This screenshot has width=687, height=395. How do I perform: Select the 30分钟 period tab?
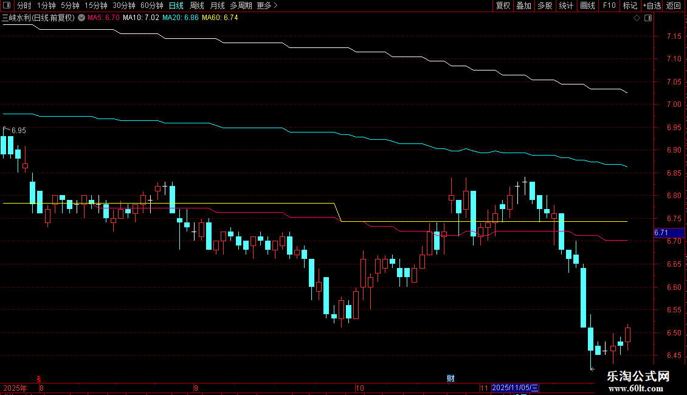coord(124,5)
